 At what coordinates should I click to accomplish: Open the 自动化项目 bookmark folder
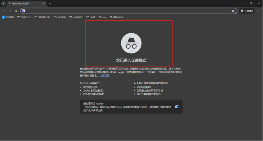click(x=76, y=17)
